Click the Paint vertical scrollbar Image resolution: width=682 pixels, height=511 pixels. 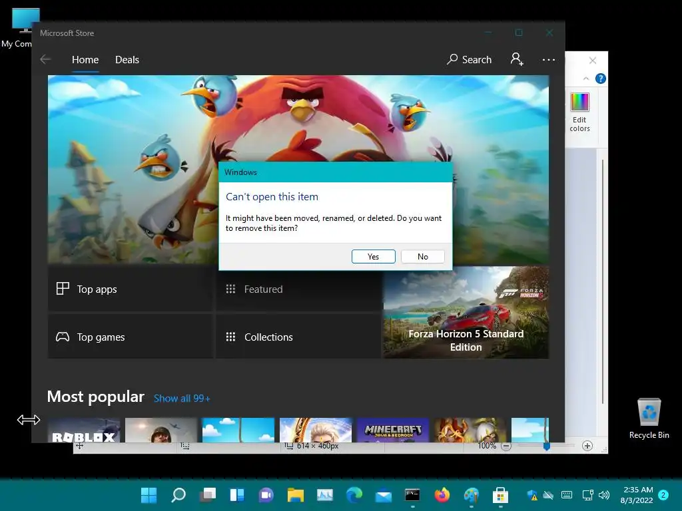pyautogui.click(x=602, y=281)
